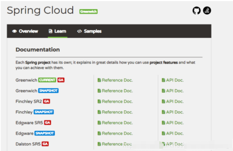
Task: Open Reference Doc. for Greenwich SNAPSHOT
Action: (x=115, y=91)
